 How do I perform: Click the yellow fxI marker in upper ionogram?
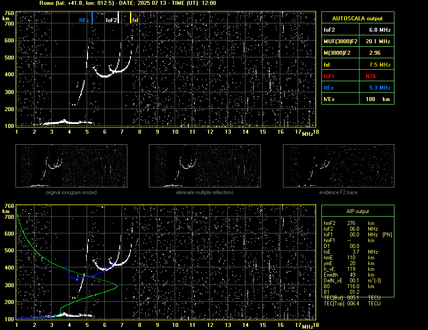[130, 17]
